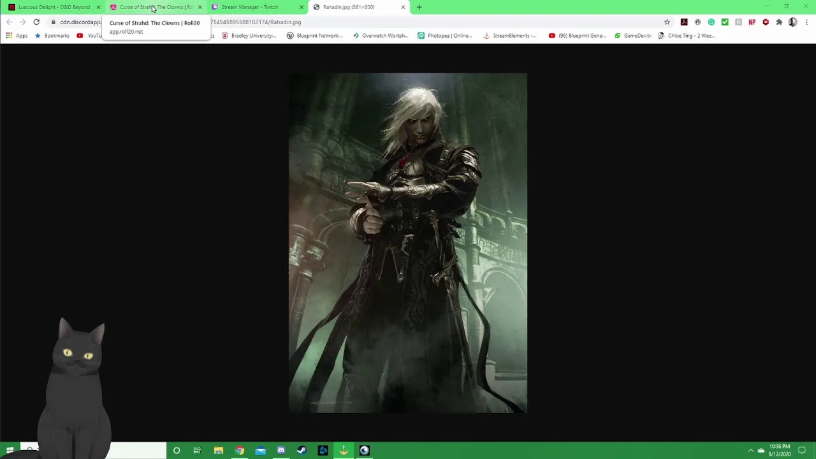The width and height of the screenshot is (816, 459).
Task: Open File Explorer from taskbar
Action: click(x=219, y=450)
